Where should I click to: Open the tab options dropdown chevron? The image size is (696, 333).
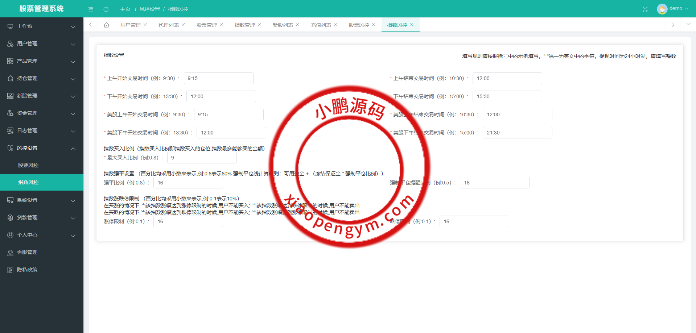[x=688, y=24]
